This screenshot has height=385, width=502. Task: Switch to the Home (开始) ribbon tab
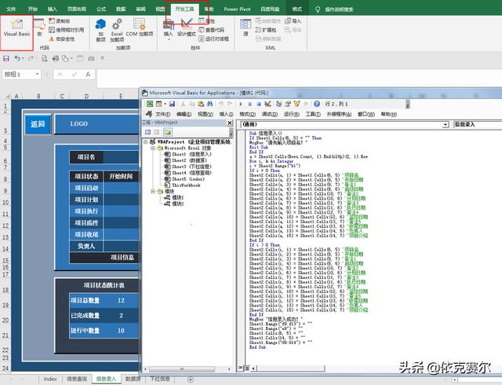tap(33, 9)
